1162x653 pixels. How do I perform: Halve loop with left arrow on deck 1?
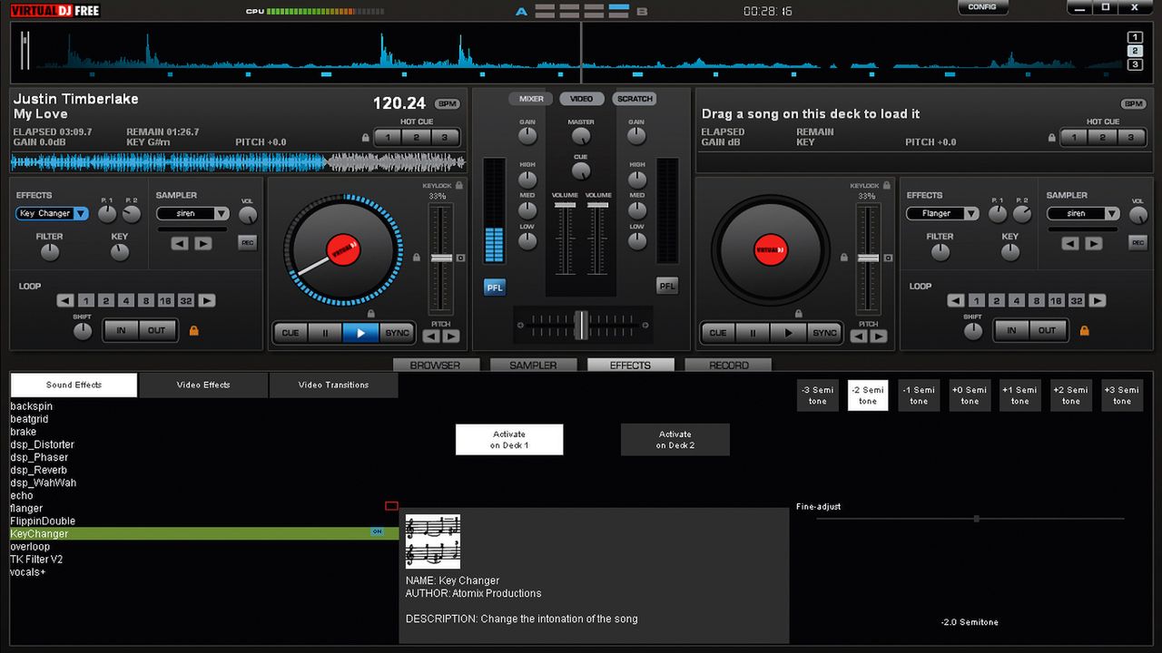(x=65, y=300)
